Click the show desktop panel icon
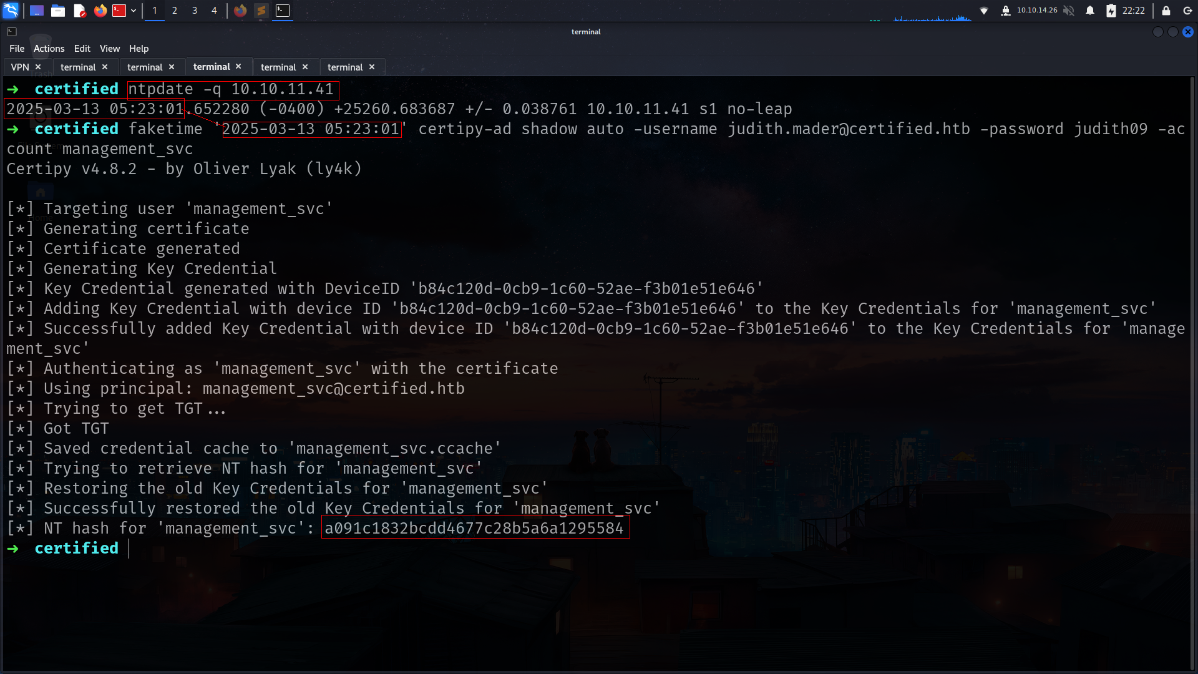Viewport: 1198px width, 674px height. click(x=37, y=11)
